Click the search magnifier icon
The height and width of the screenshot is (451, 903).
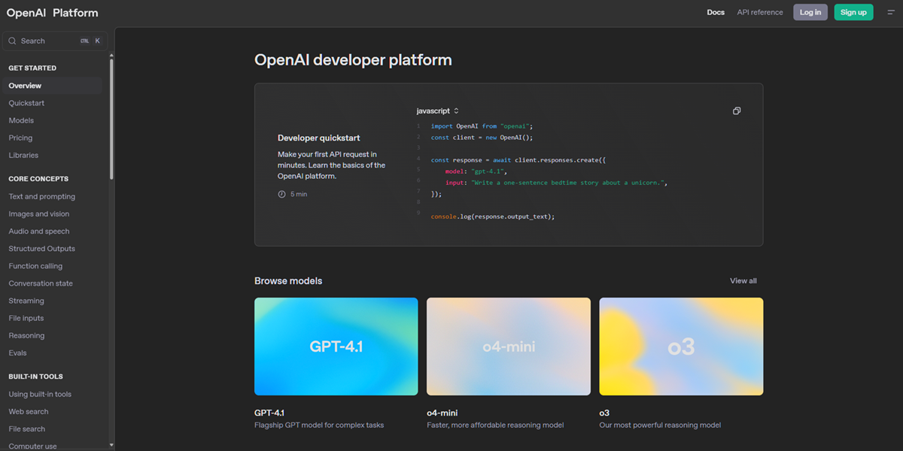coord(14,41)
